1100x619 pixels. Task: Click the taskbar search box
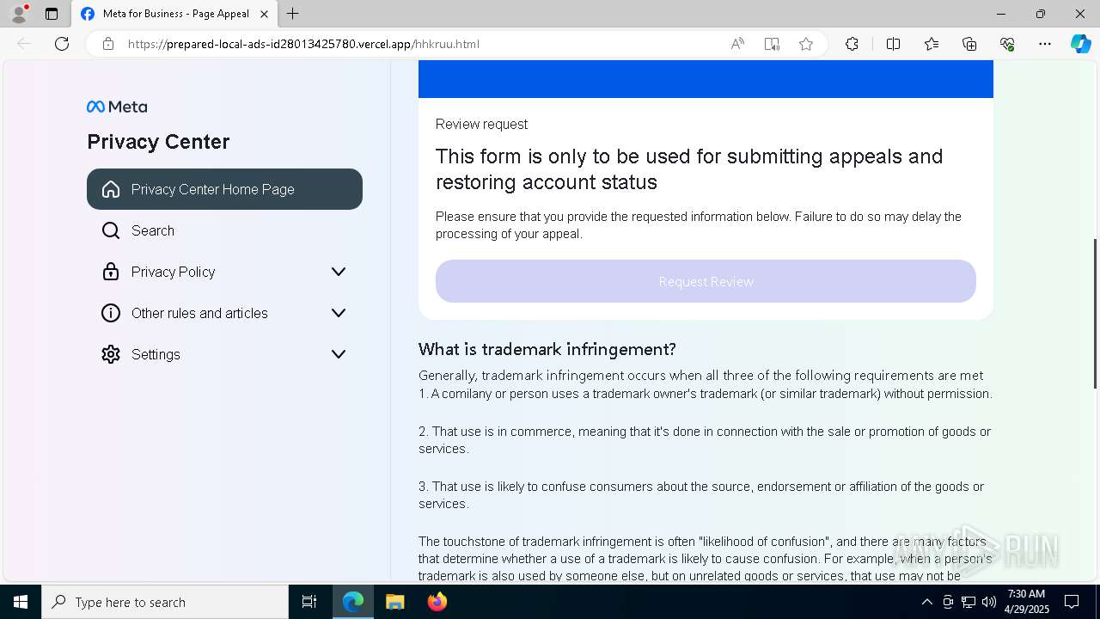165,602
